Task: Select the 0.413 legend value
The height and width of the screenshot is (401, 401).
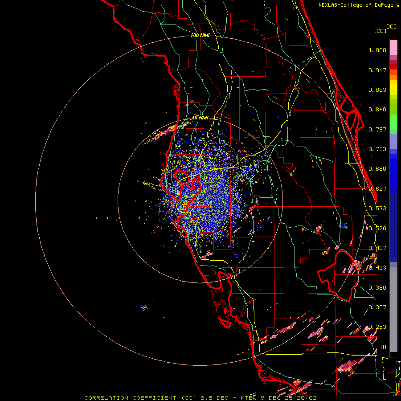Action: [x=377, y=268]
